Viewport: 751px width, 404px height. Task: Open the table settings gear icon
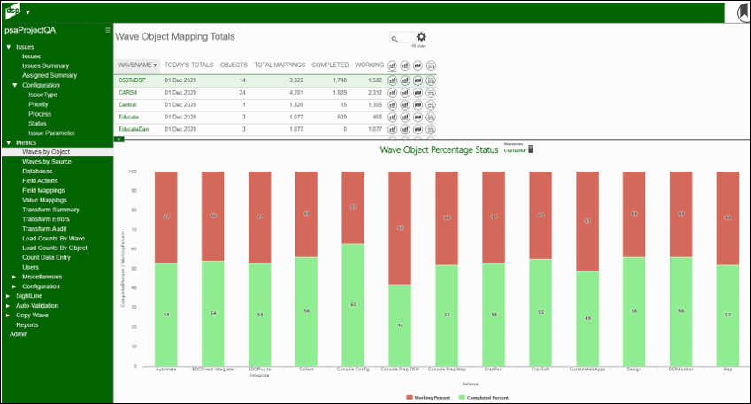click(x=421, y=37)
